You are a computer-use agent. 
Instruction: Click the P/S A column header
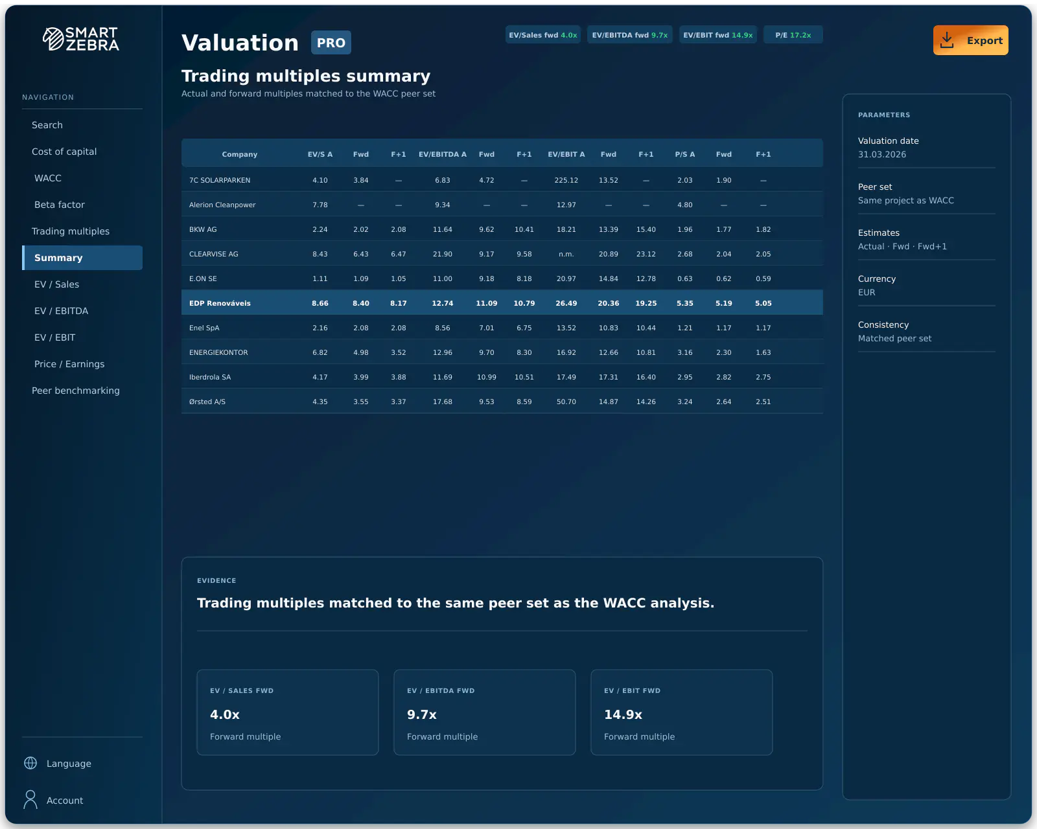(x=685, y=154)
